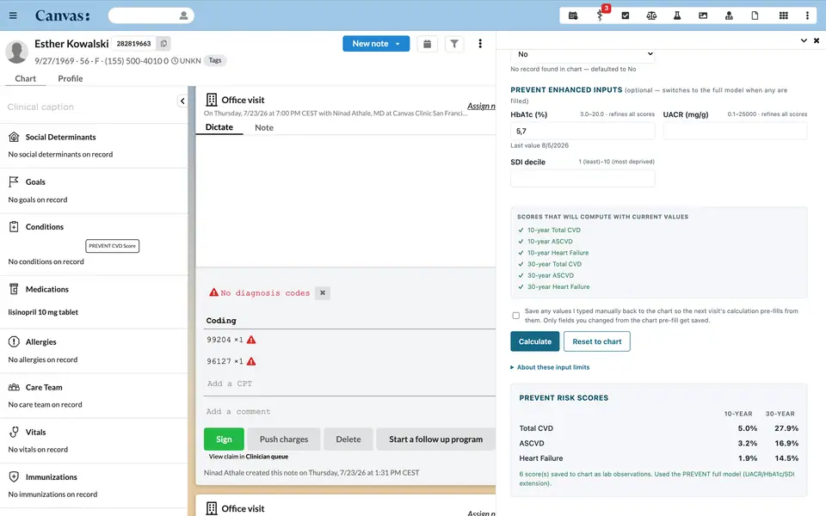Viewport: 826px width, 516px height.
Task: Click the UACR (mg/g) input field
Action: click(735, 131)
